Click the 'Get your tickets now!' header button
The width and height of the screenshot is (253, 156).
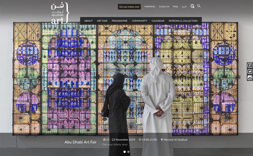point(129,7)
